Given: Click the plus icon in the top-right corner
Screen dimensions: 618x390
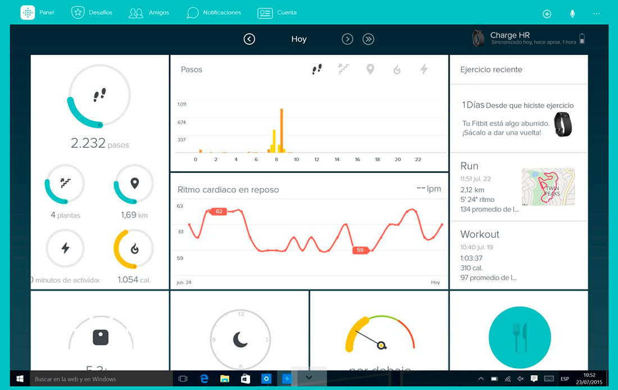Looking at the screenshot, I should (547, 13).
